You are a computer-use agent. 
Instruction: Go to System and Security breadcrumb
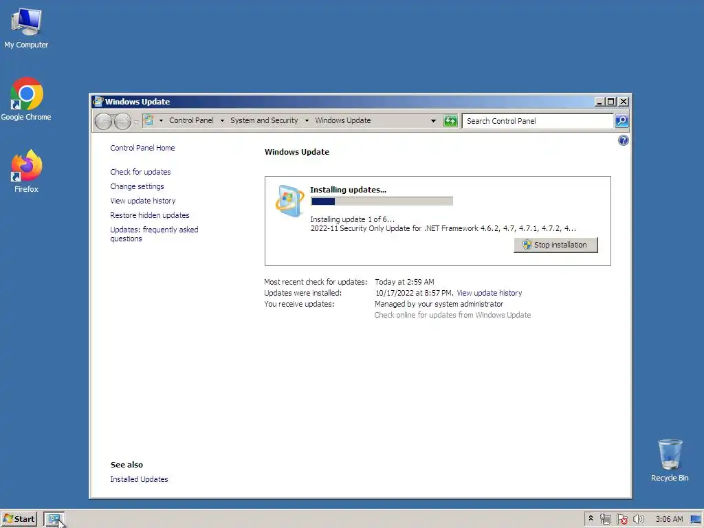pos(264,120)
